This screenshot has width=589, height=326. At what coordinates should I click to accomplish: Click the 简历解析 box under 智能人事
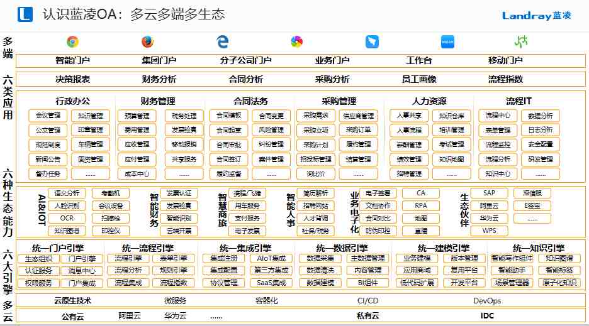click(x=315, y=193)
